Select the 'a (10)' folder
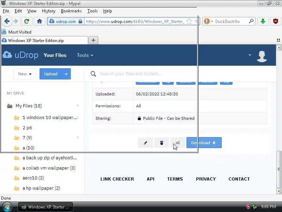The width and height of the screenshot is (282, 212). (29, 148)
